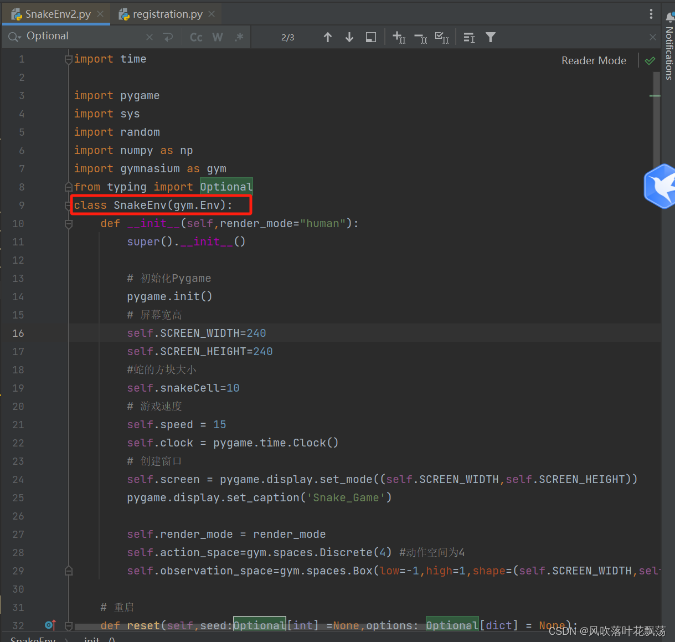This screenshot has height=642, width=675.
Task: Jump to previous search occurrence
Action: coord(328,37)
